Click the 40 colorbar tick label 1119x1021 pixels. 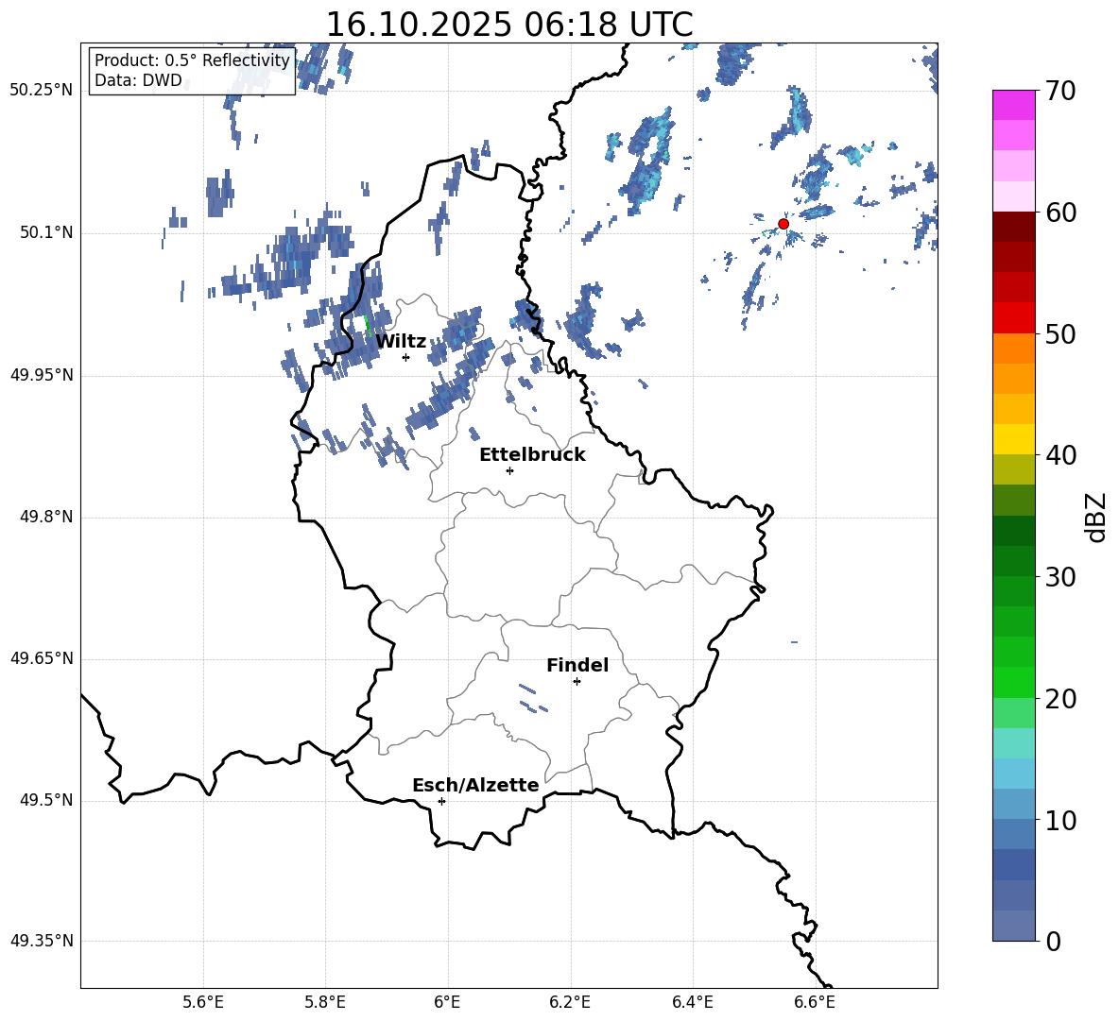pyautogui.click(x=1060, y=455)
